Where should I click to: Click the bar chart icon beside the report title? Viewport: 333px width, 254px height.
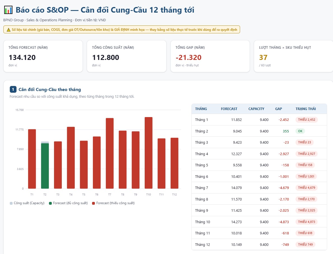[x=8, y=10]
